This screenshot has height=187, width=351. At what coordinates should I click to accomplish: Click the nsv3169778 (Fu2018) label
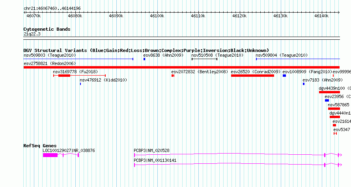(x=75, y=72)
